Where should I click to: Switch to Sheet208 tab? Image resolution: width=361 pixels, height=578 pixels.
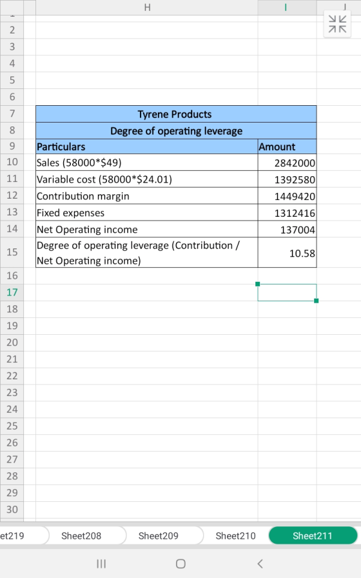[x=81, y=535]
